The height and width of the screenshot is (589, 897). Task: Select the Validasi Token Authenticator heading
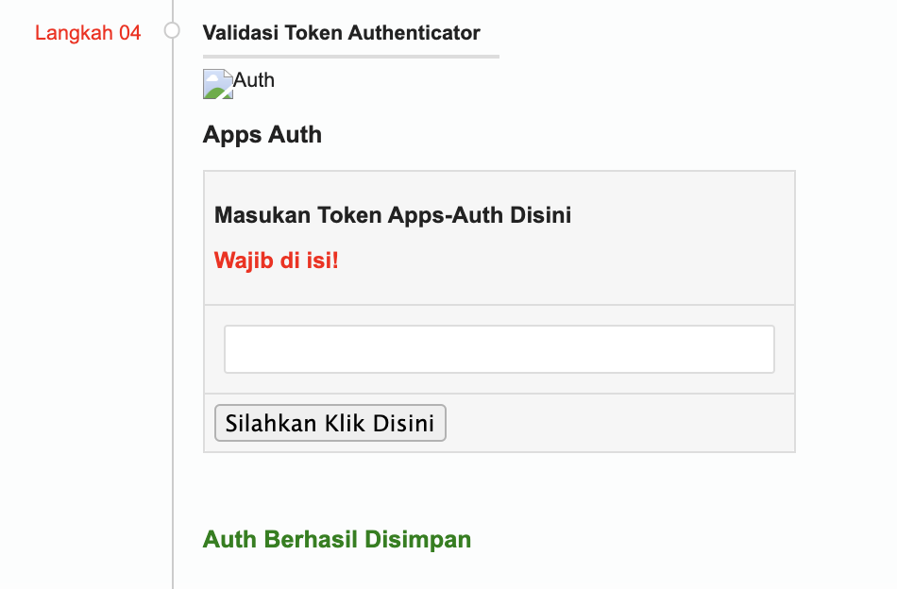[341, 33]
